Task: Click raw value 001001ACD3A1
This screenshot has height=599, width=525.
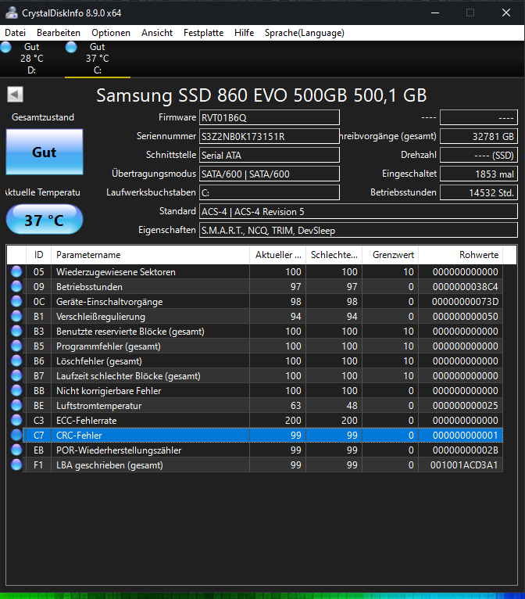Action: click(464, 465)
